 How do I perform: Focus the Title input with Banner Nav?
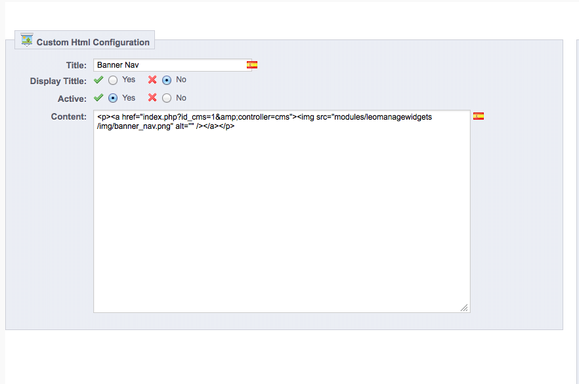[173, 65]
